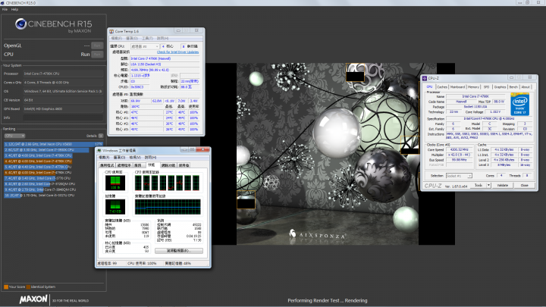Switch to the Performance tab in Task Manager

[x=152, y=165]
